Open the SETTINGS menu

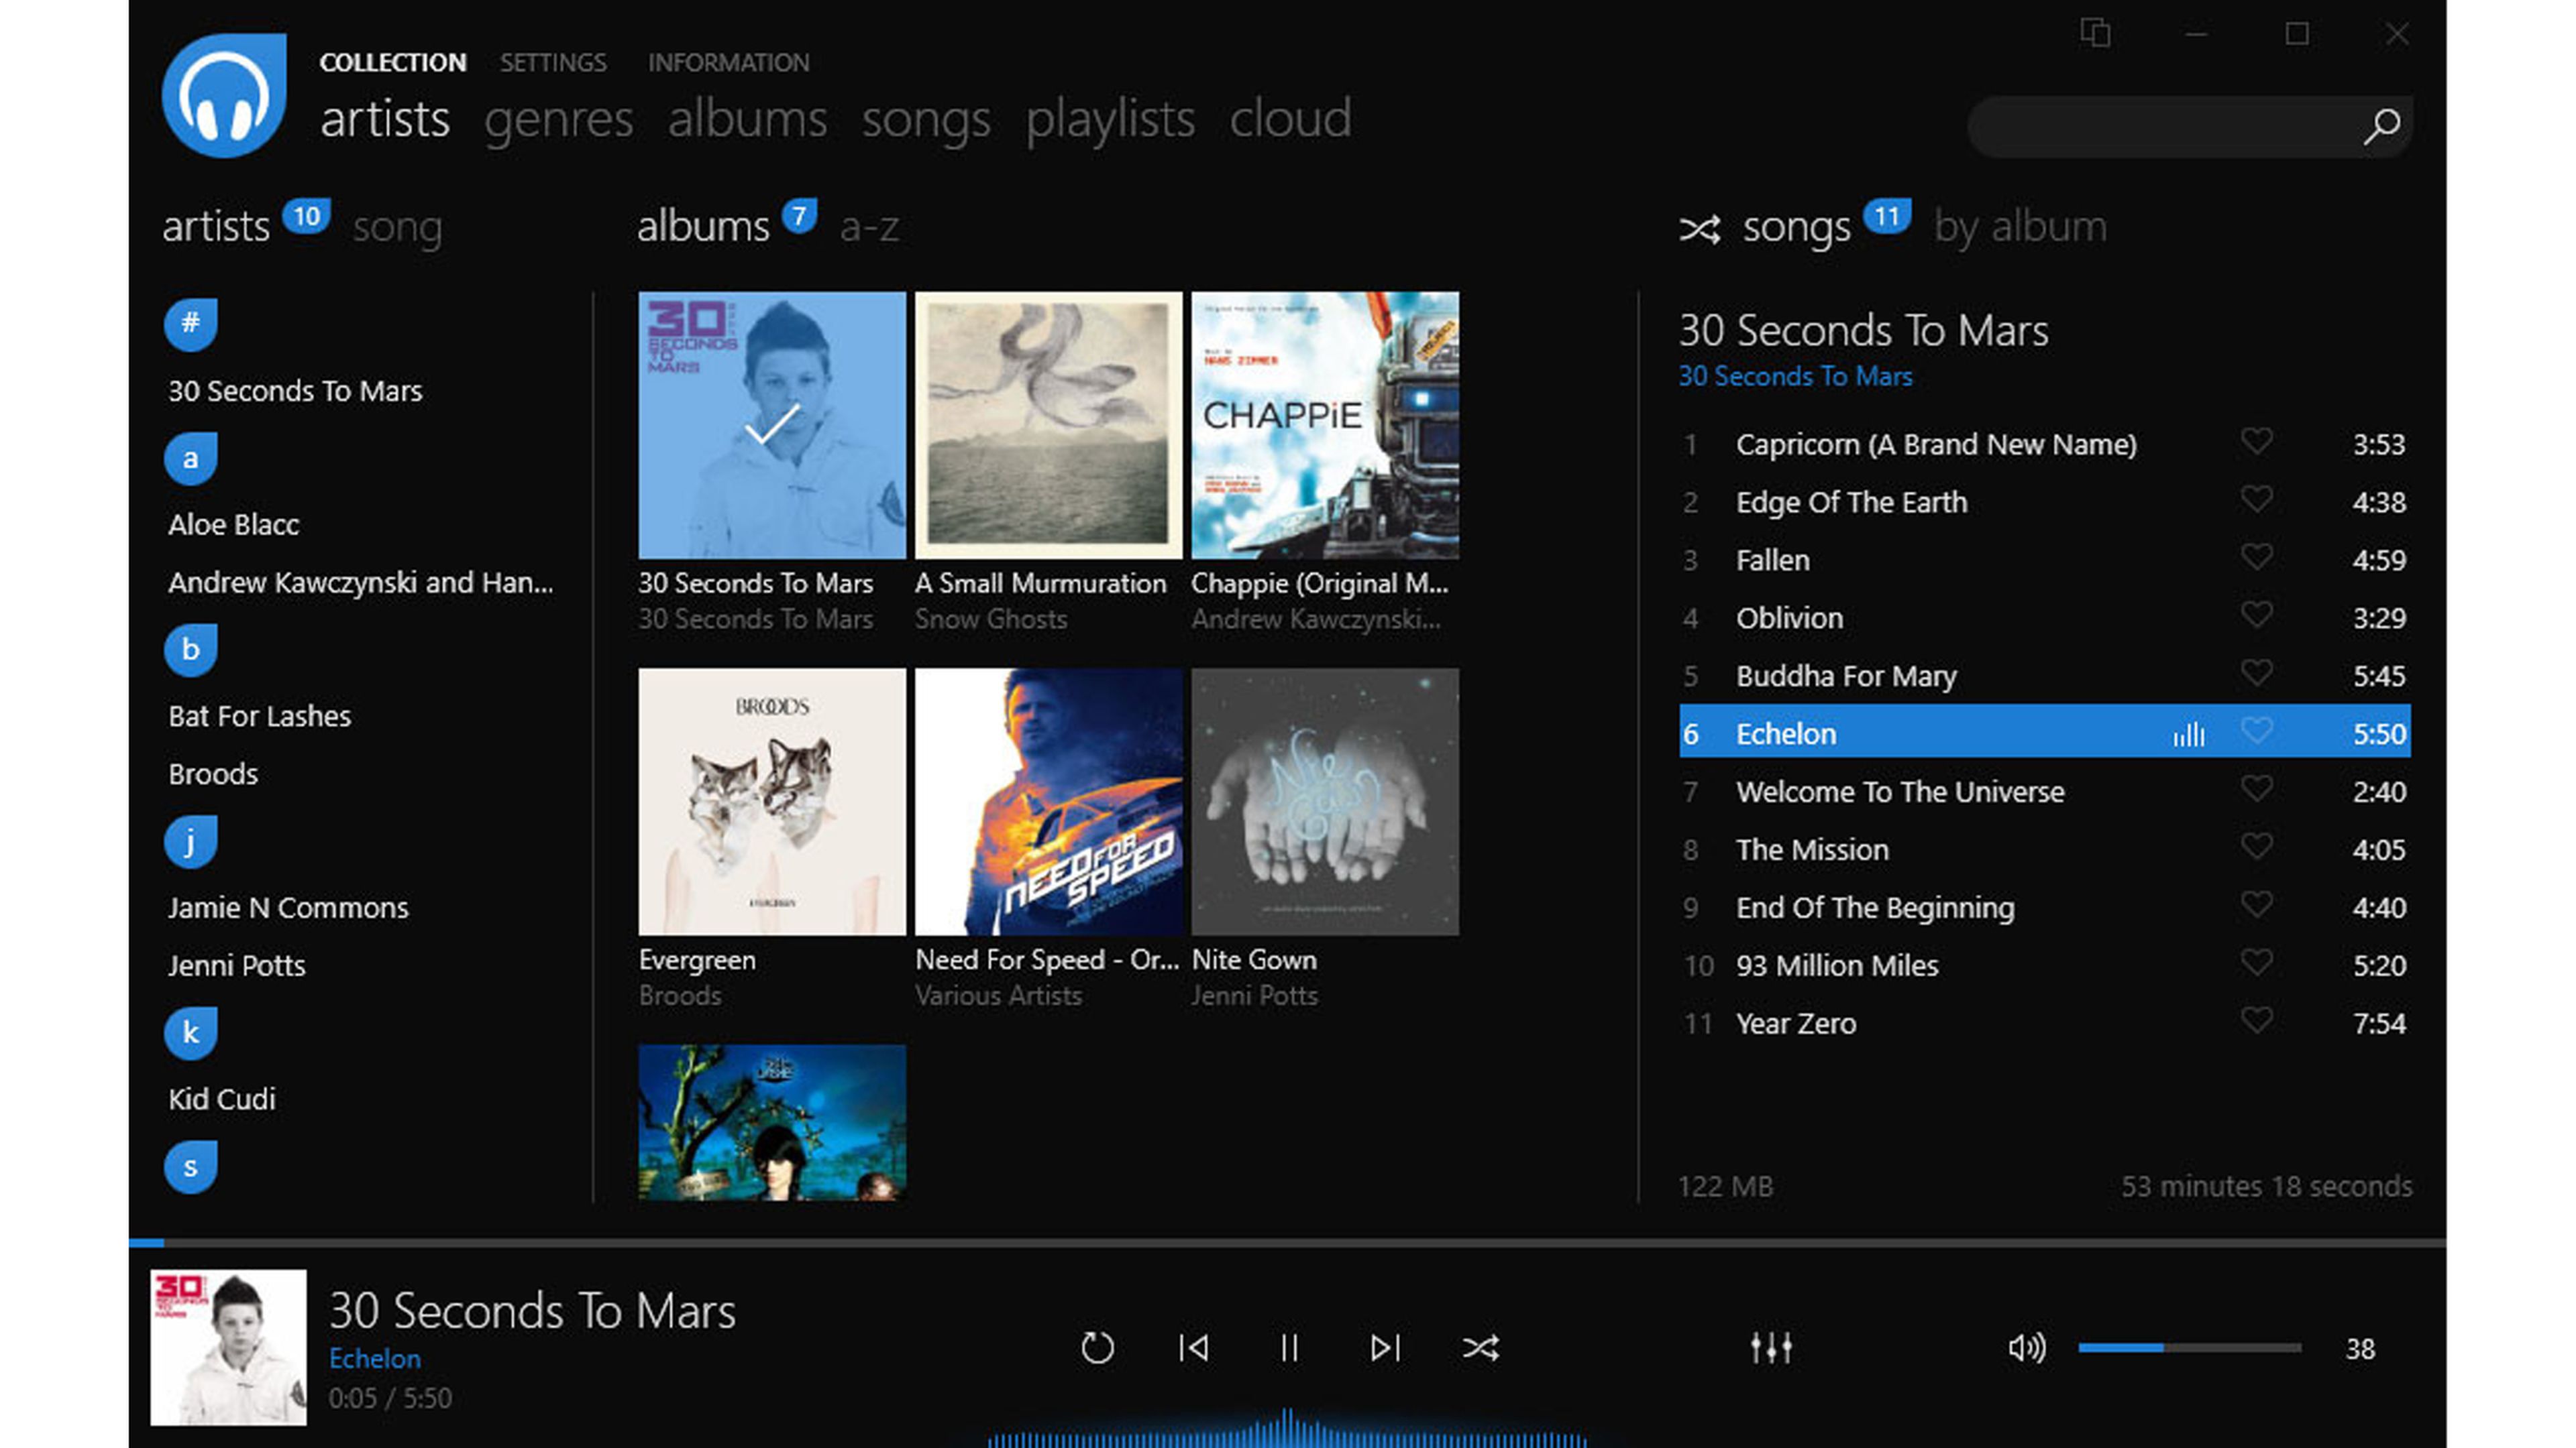[553, 63]
